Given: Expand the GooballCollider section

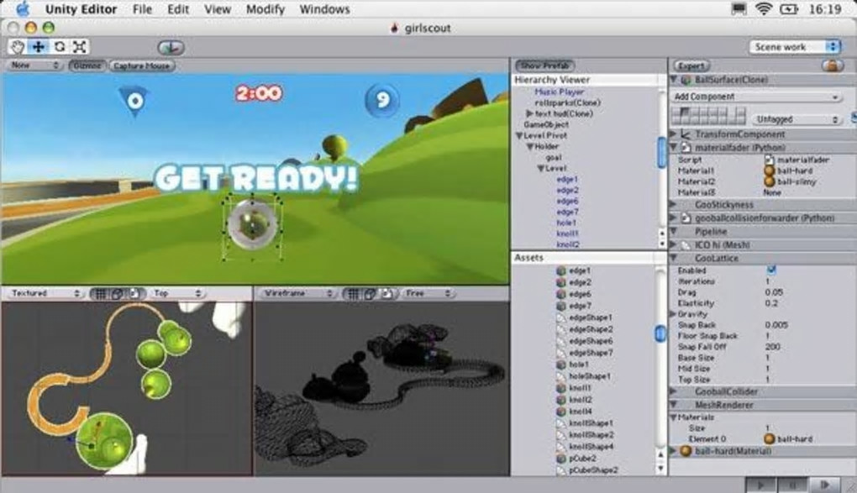Looking at the screenshot, I should [674, 391].
